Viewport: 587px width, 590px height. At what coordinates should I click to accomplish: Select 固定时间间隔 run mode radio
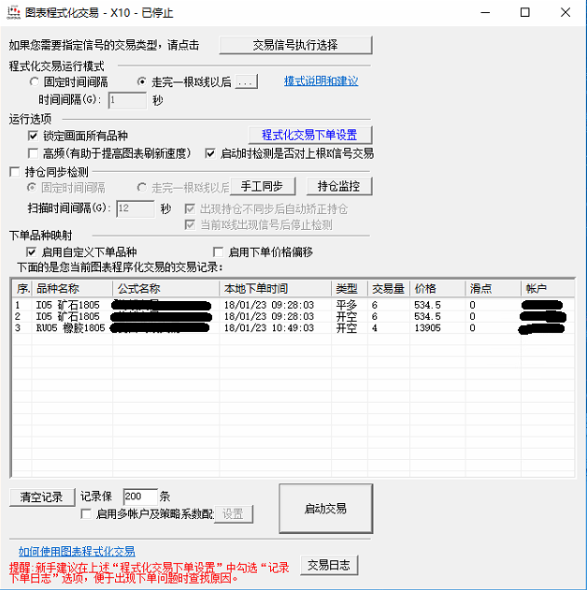click(35, 81)
